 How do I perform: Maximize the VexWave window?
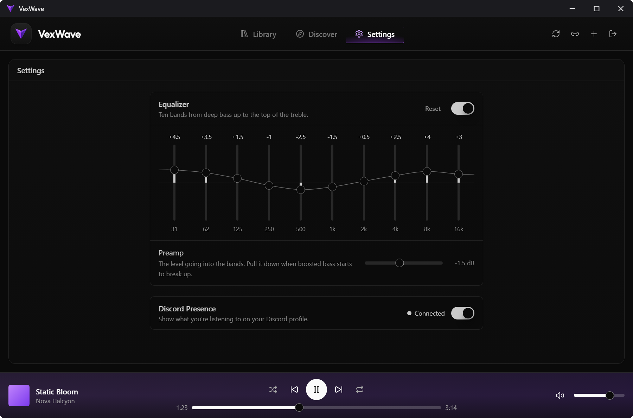(x=596, y=8)
